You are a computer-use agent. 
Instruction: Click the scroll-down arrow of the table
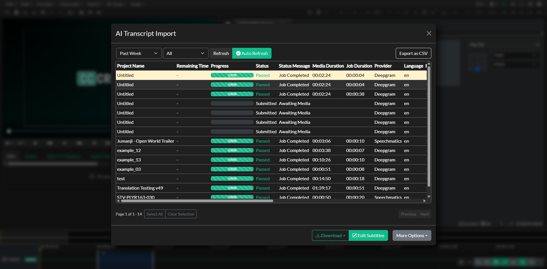[x=429, y=197]
